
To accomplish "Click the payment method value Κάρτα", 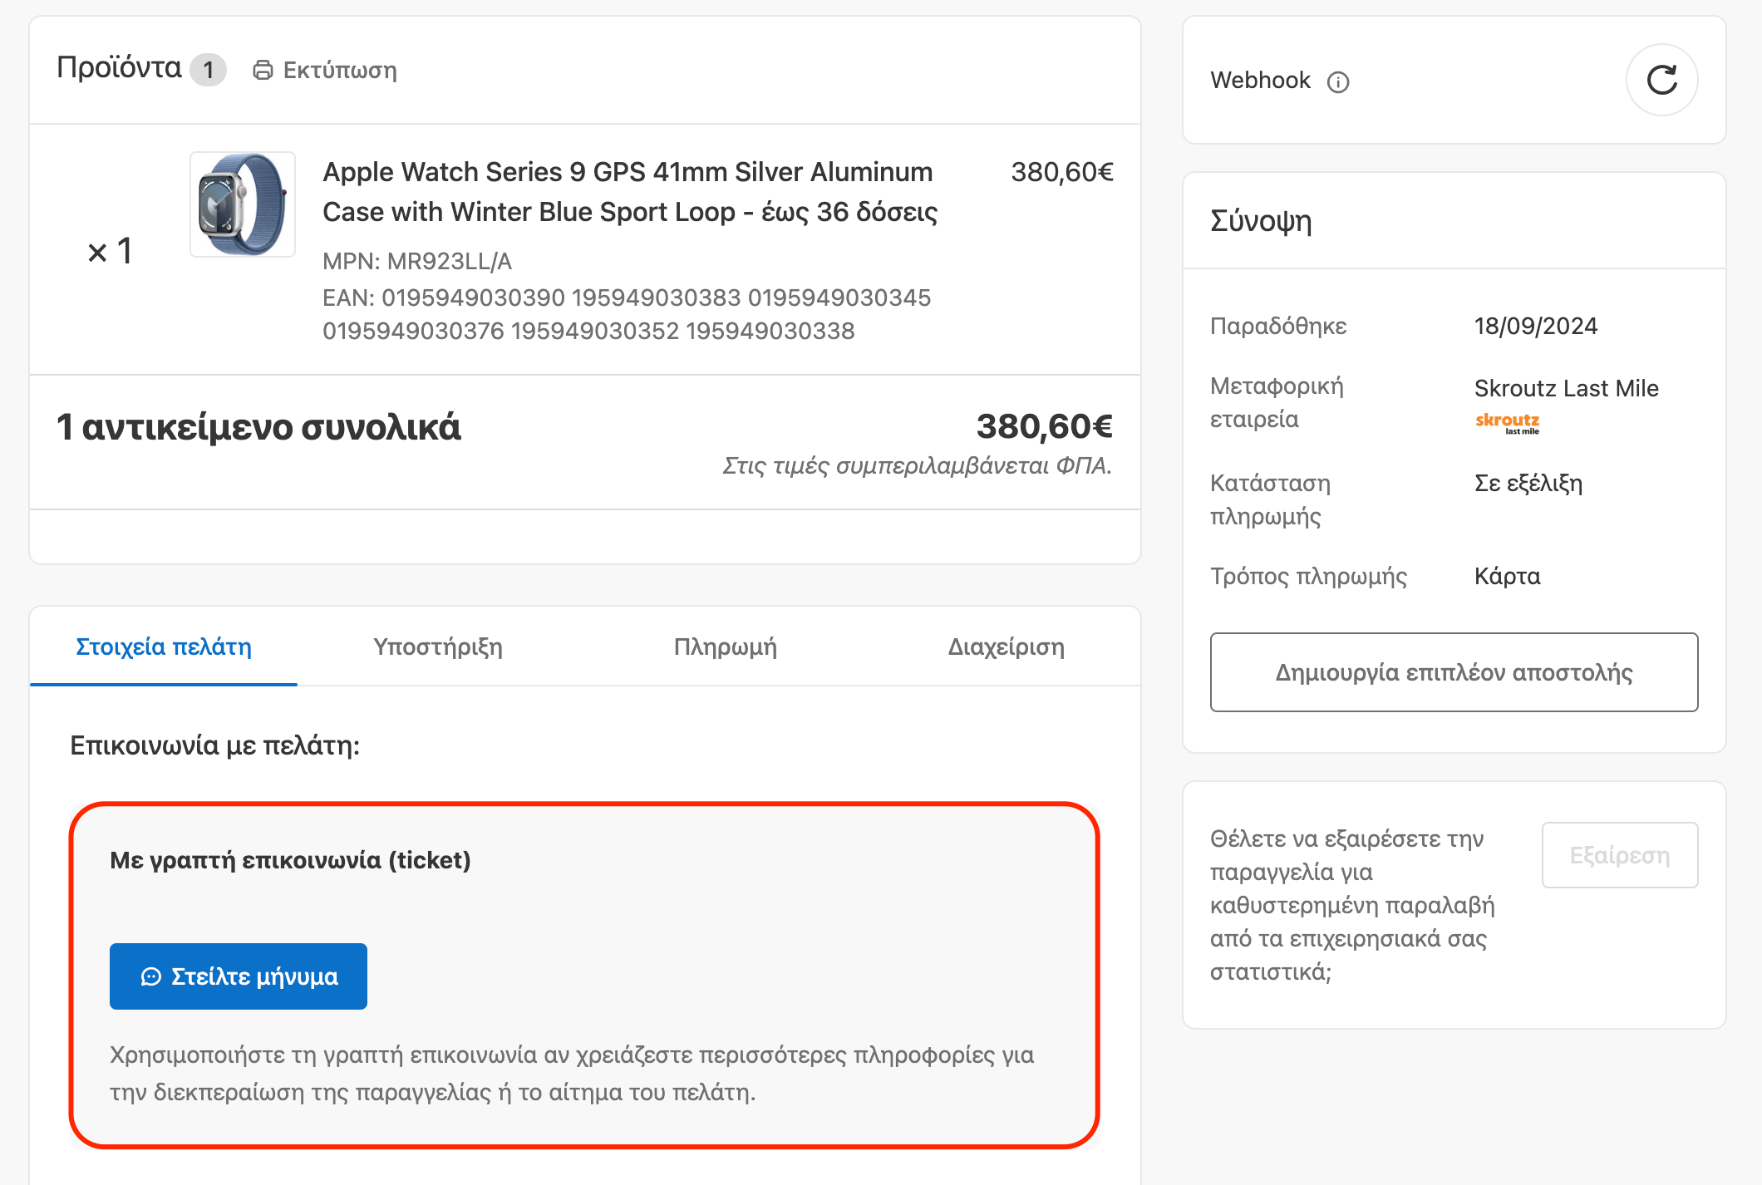I will (1508, 576).
